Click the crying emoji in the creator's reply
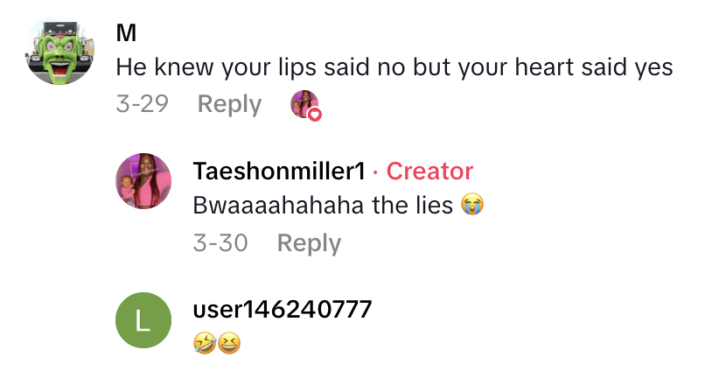Image resolution: width=719 pixels, height=371 pixels. 472,206
